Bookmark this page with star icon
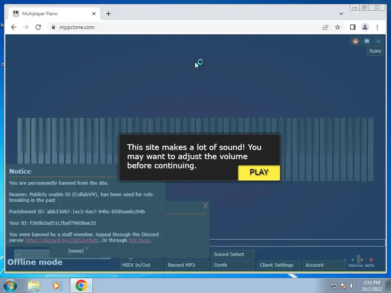The image size is (391, 293). tap(338, 27)
